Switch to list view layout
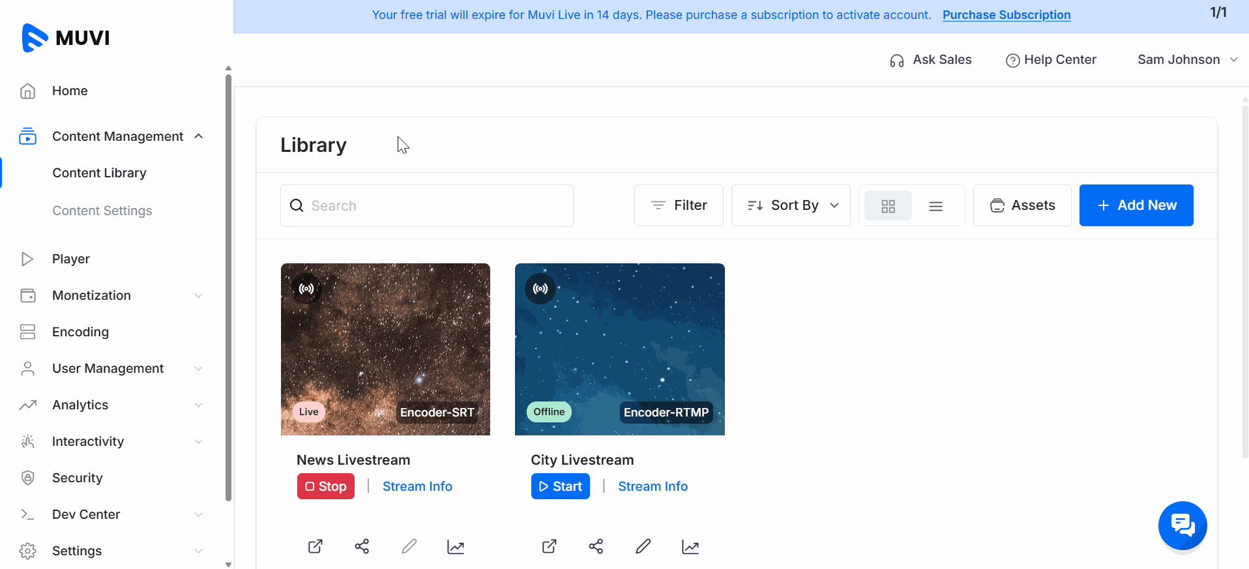 (x=935, y=206)
